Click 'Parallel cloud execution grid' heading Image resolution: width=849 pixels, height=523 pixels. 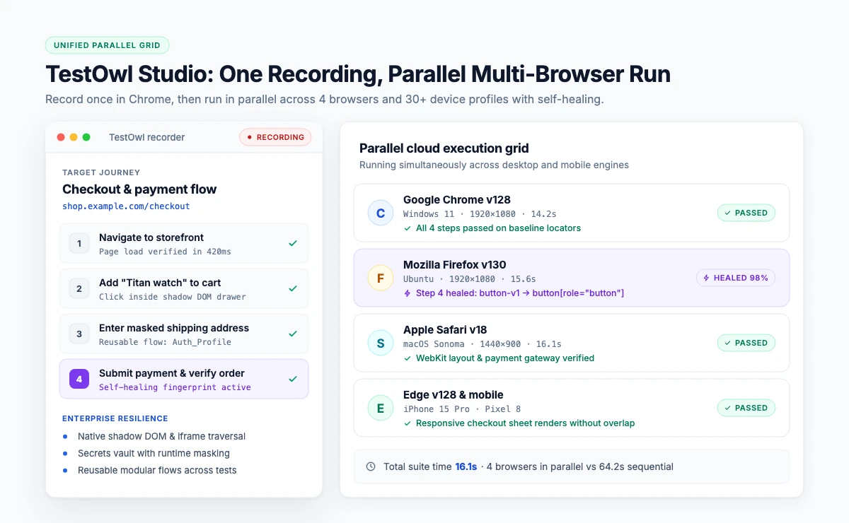point(444,148)
